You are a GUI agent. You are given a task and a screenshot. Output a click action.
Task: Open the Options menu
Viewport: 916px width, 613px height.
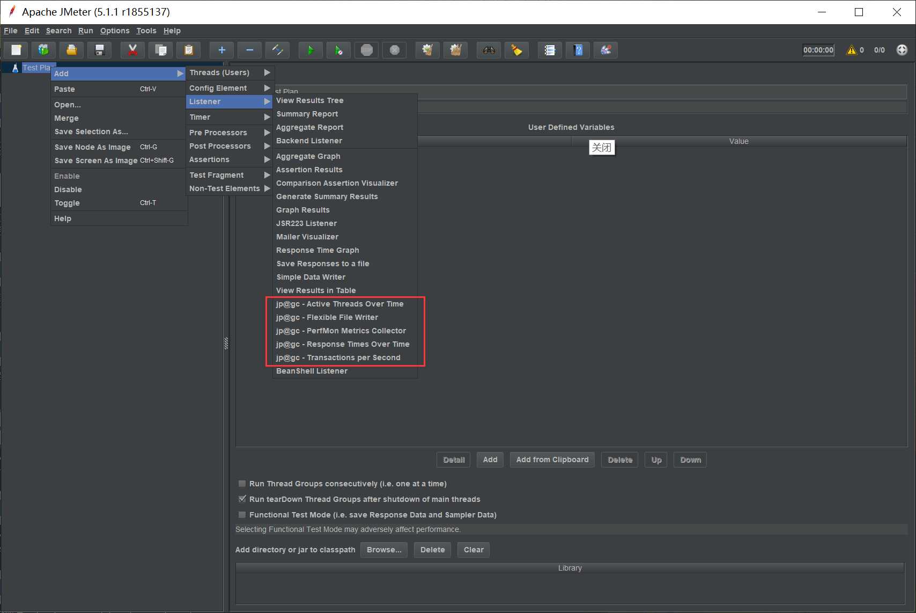pos(115,31)
